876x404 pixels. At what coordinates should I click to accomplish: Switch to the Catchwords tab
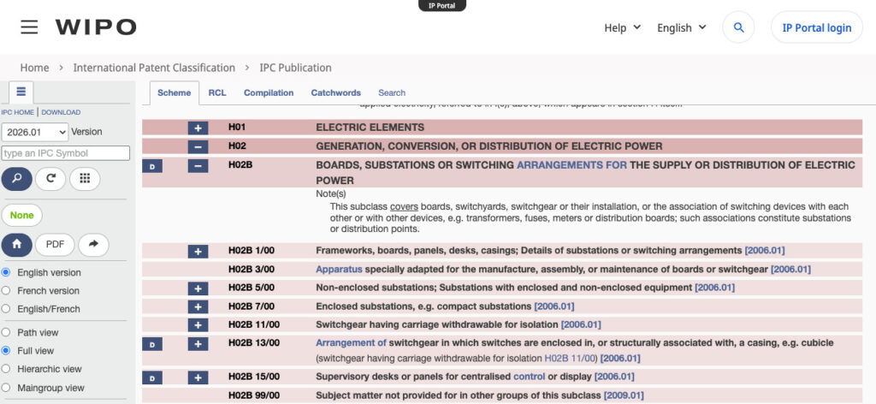335,92
